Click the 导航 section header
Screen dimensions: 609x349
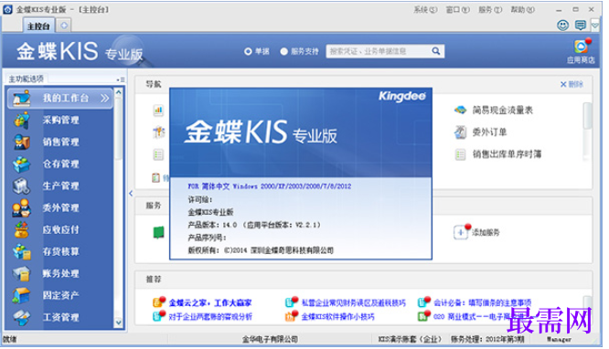tap(154, 84)
